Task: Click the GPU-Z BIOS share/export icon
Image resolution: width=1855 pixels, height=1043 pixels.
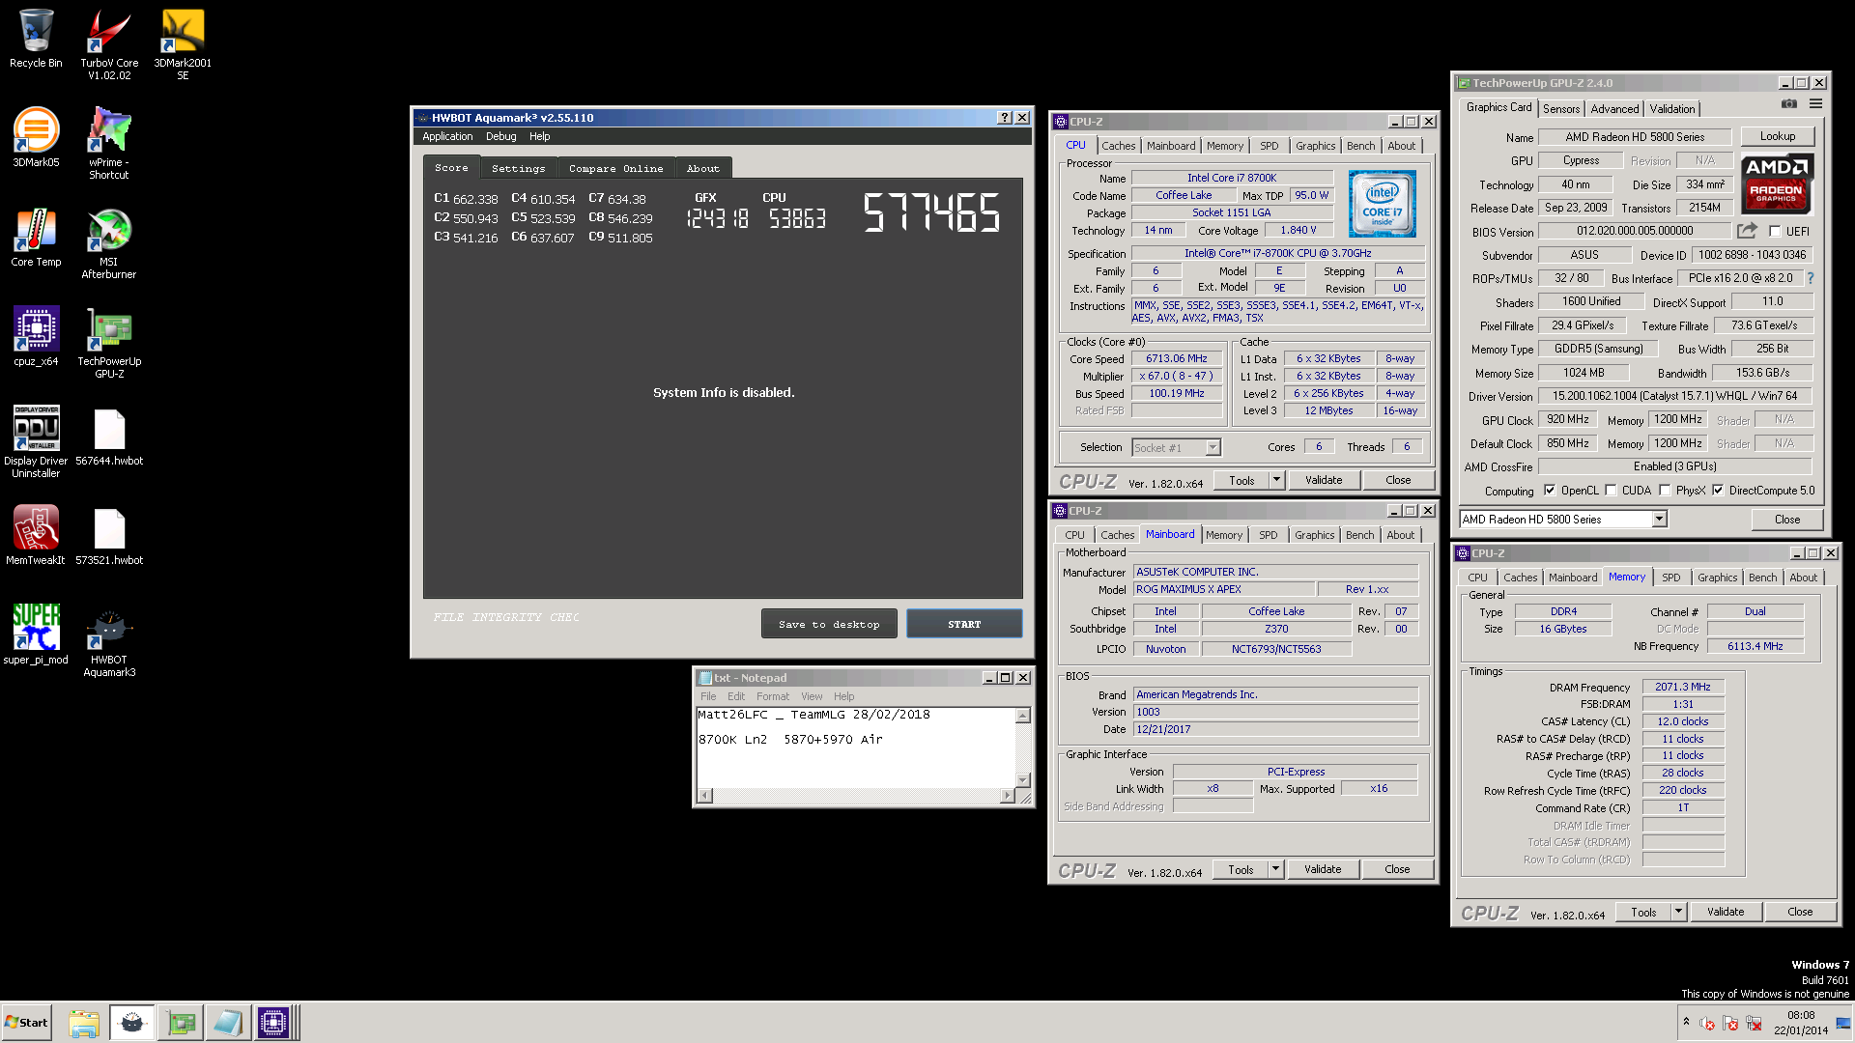Action: point(1747,231)
